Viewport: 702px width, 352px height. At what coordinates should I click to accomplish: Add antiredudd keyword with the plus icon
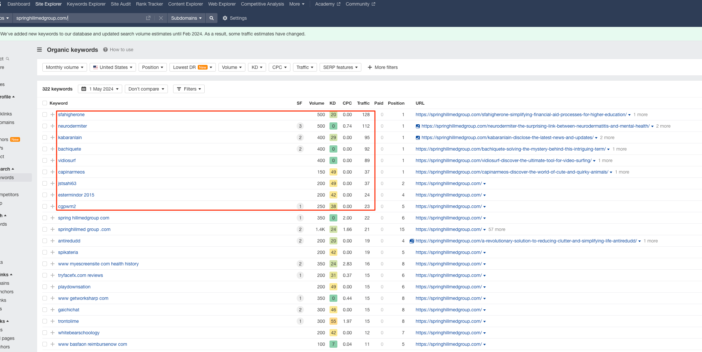[53, 241]
